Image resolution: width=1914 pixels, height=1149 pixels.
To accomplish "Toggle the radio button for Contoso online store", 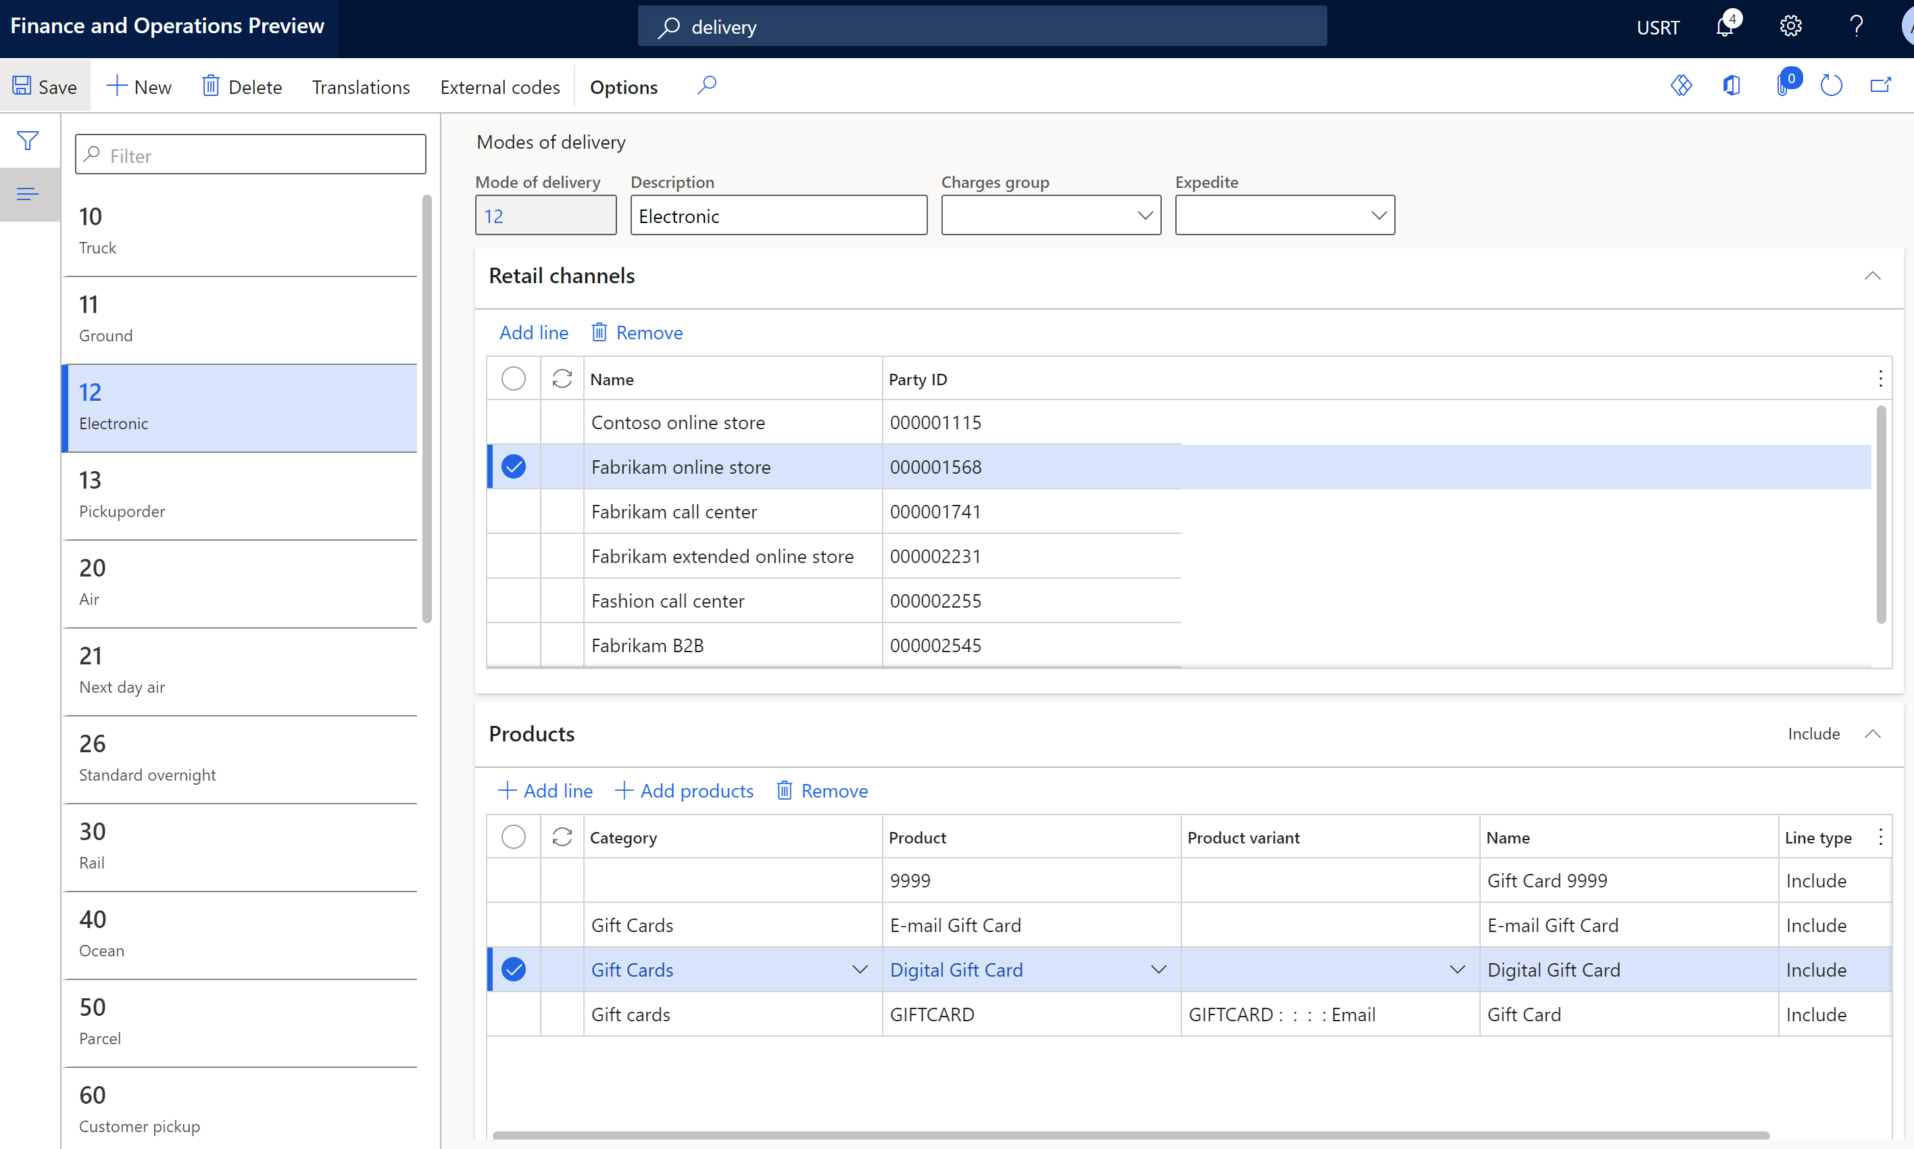I will click(516, 422).
